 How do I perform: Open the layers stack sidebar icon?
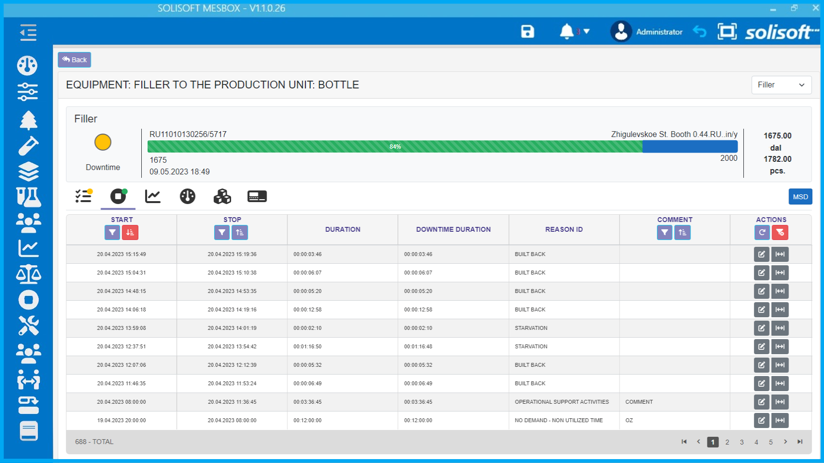coord(28,171)
